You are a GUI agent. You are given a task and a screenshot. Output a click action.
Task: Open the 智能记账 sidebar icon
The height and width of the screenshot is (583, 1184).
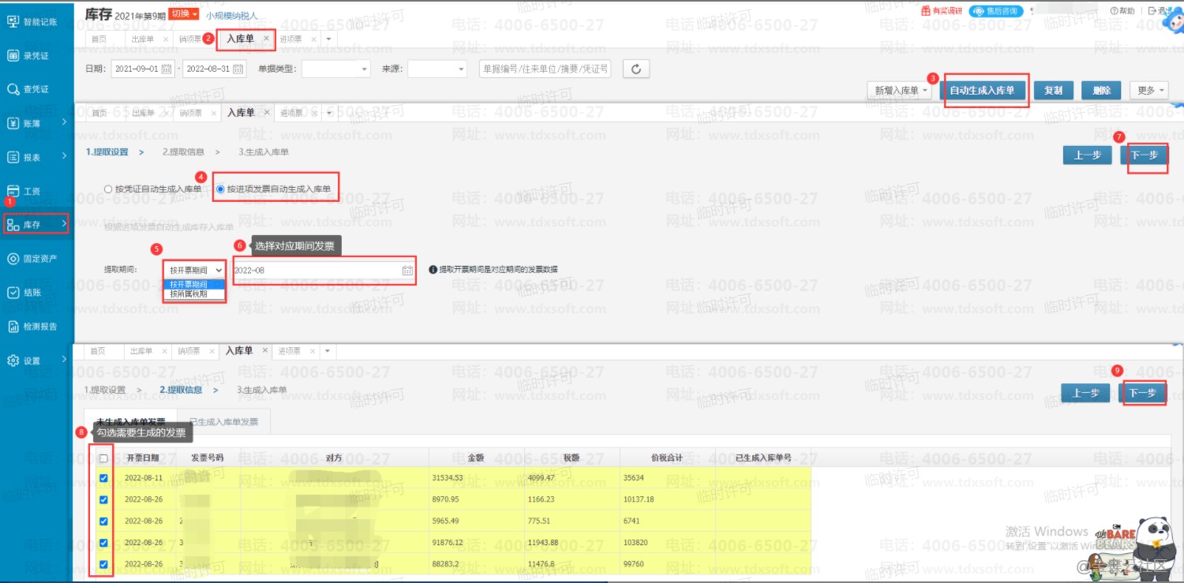(13, 21)
